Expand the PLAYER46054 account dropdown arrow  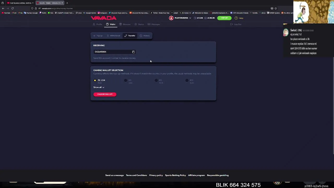[x=190, y=18]
